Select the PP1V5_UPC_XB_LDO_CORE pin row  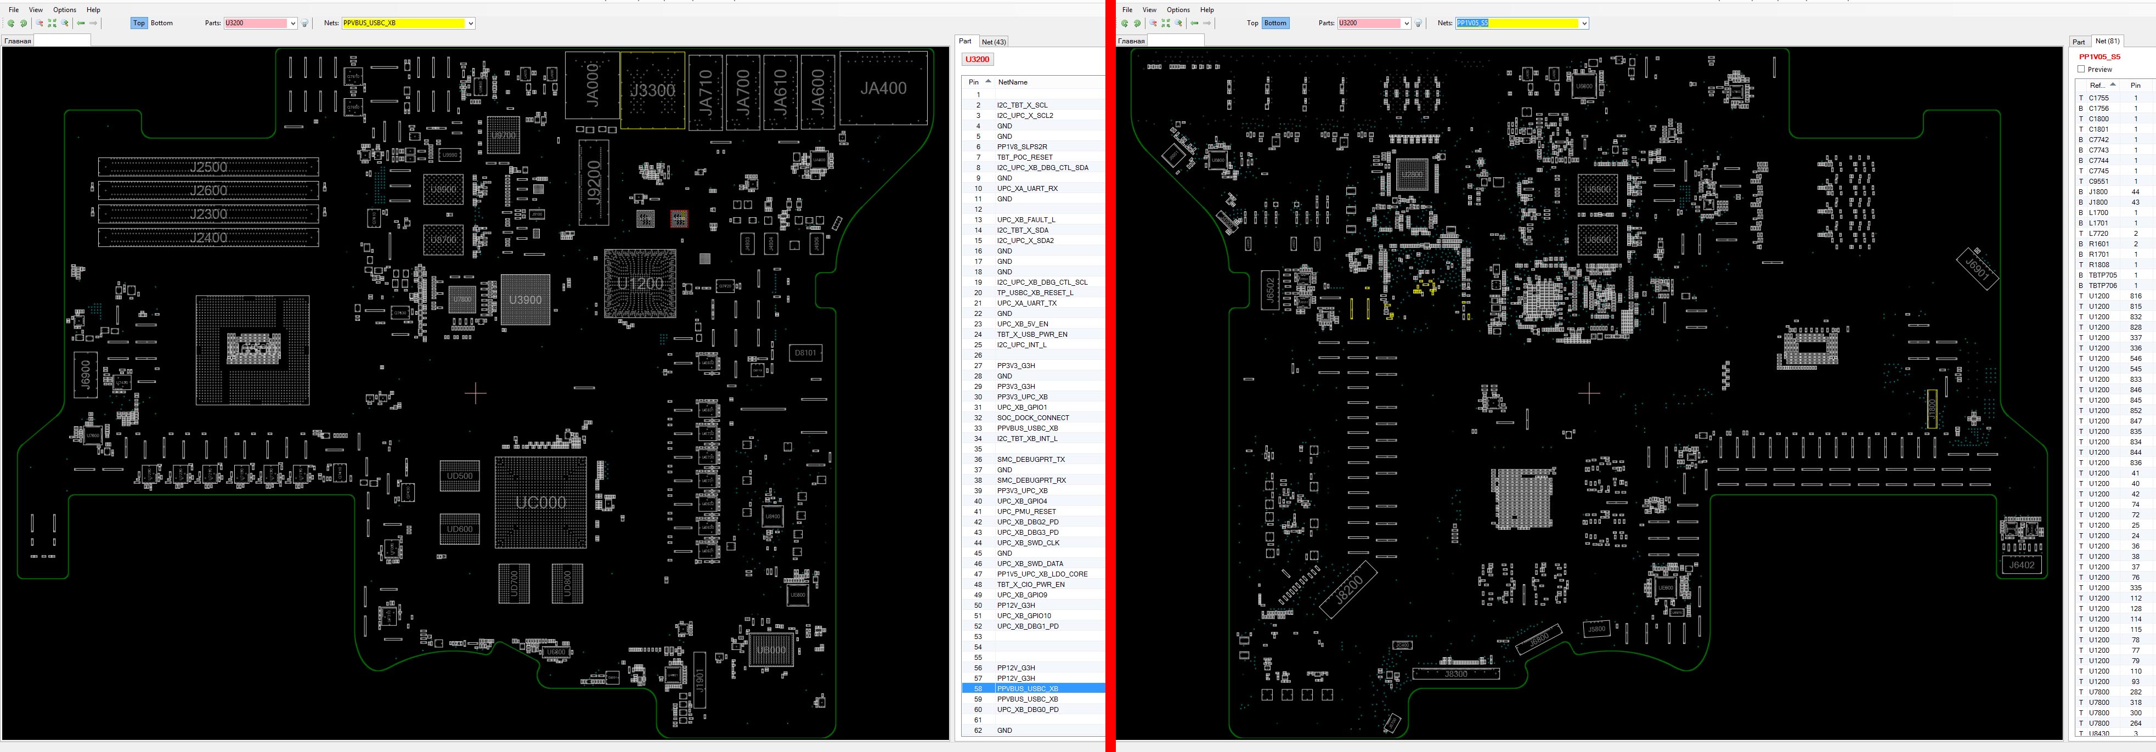point(1034,574)
